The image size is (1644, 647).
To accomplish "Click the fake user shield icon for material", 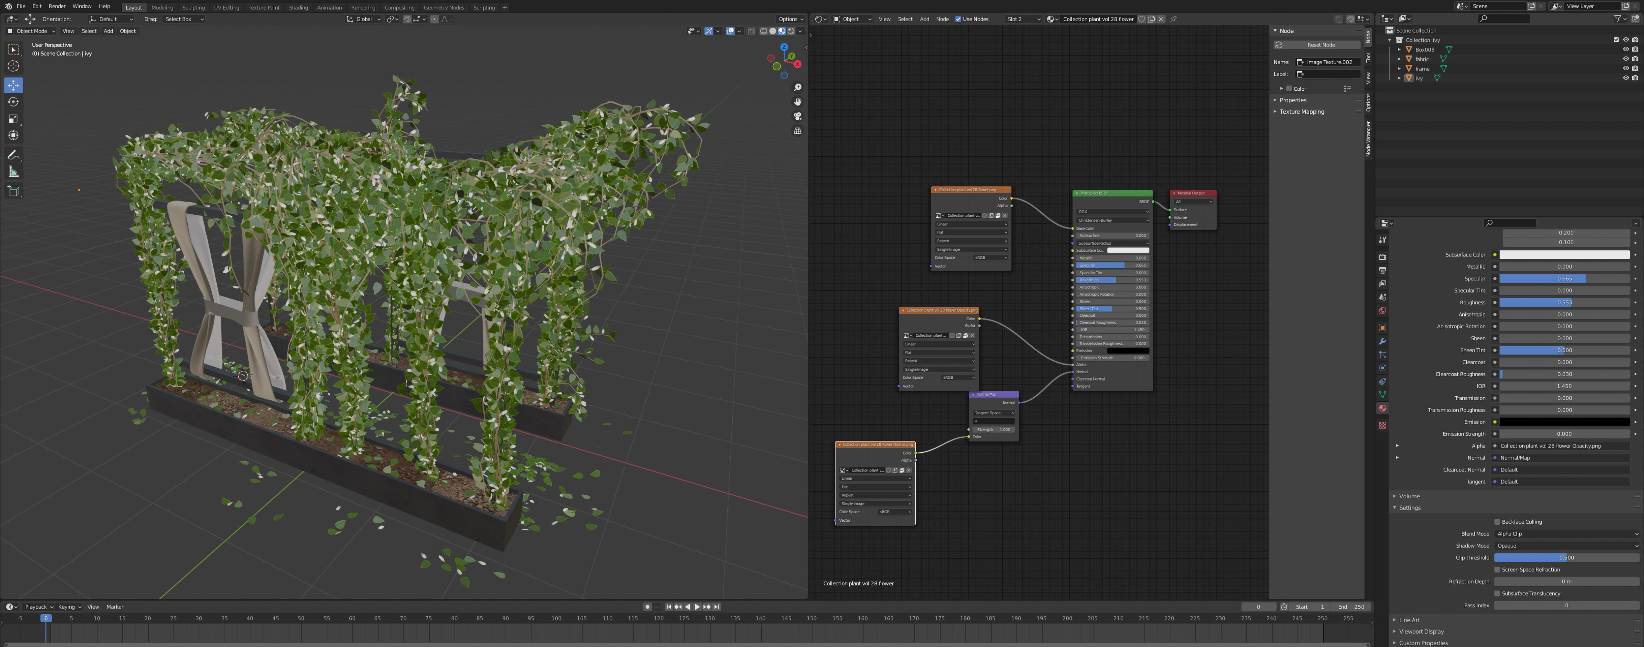I will (x=1142, y=19).
